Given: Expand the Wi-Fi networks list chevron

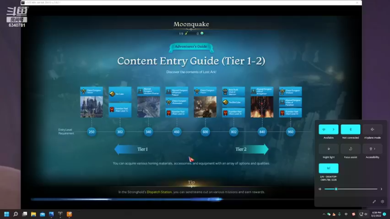Looking at the screenshot, I should [x=333, y=129].
